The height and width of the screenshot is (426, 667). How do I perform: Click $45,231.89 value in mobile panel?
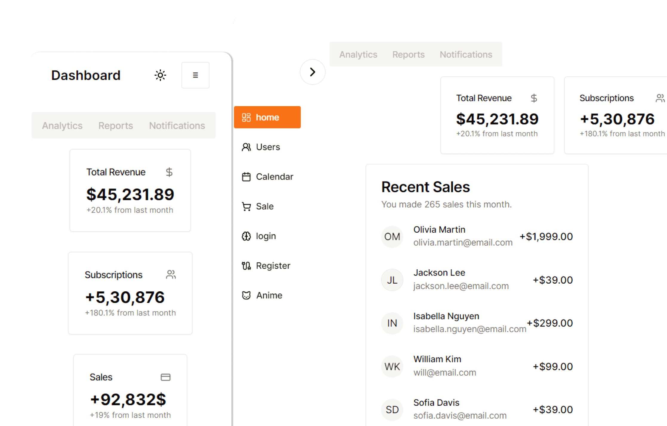(130, 194)
